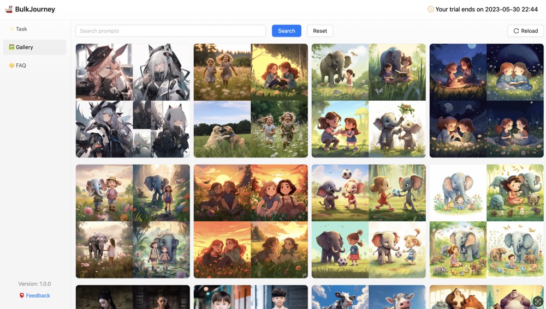Select the watercolor elephants on white thumbnail

[x=486, y=221]
